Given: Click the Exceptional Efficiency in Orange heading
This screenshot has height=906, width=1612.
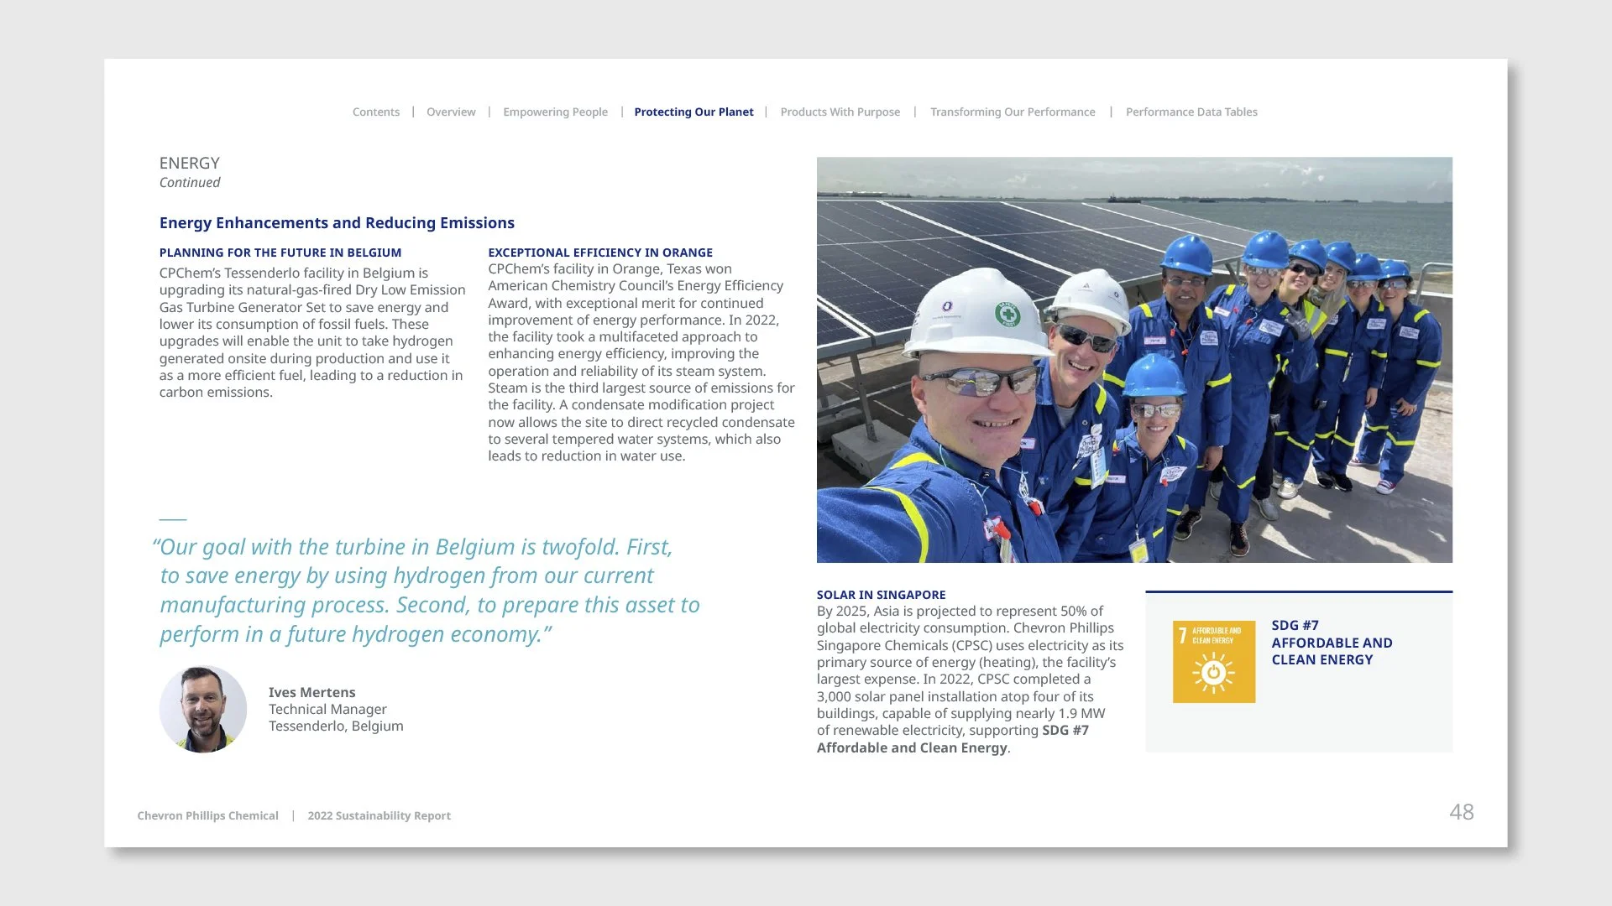Looking at the screenshot, I should 599,253.
